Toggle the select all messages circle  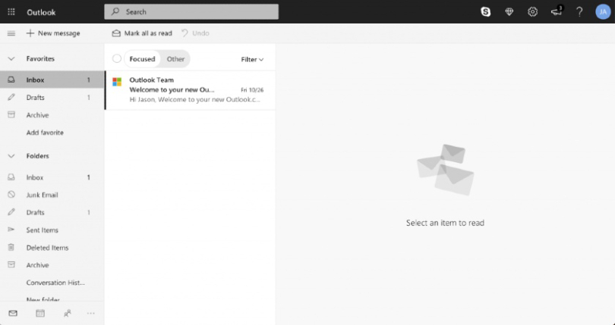tap(117, 59)
